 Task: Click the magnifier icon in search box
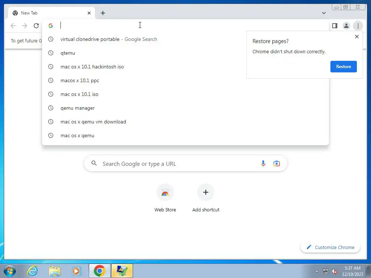(94, 163)
